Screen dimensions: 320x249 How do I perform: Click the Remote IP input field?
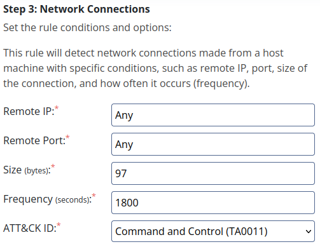[x=213, y=115]
